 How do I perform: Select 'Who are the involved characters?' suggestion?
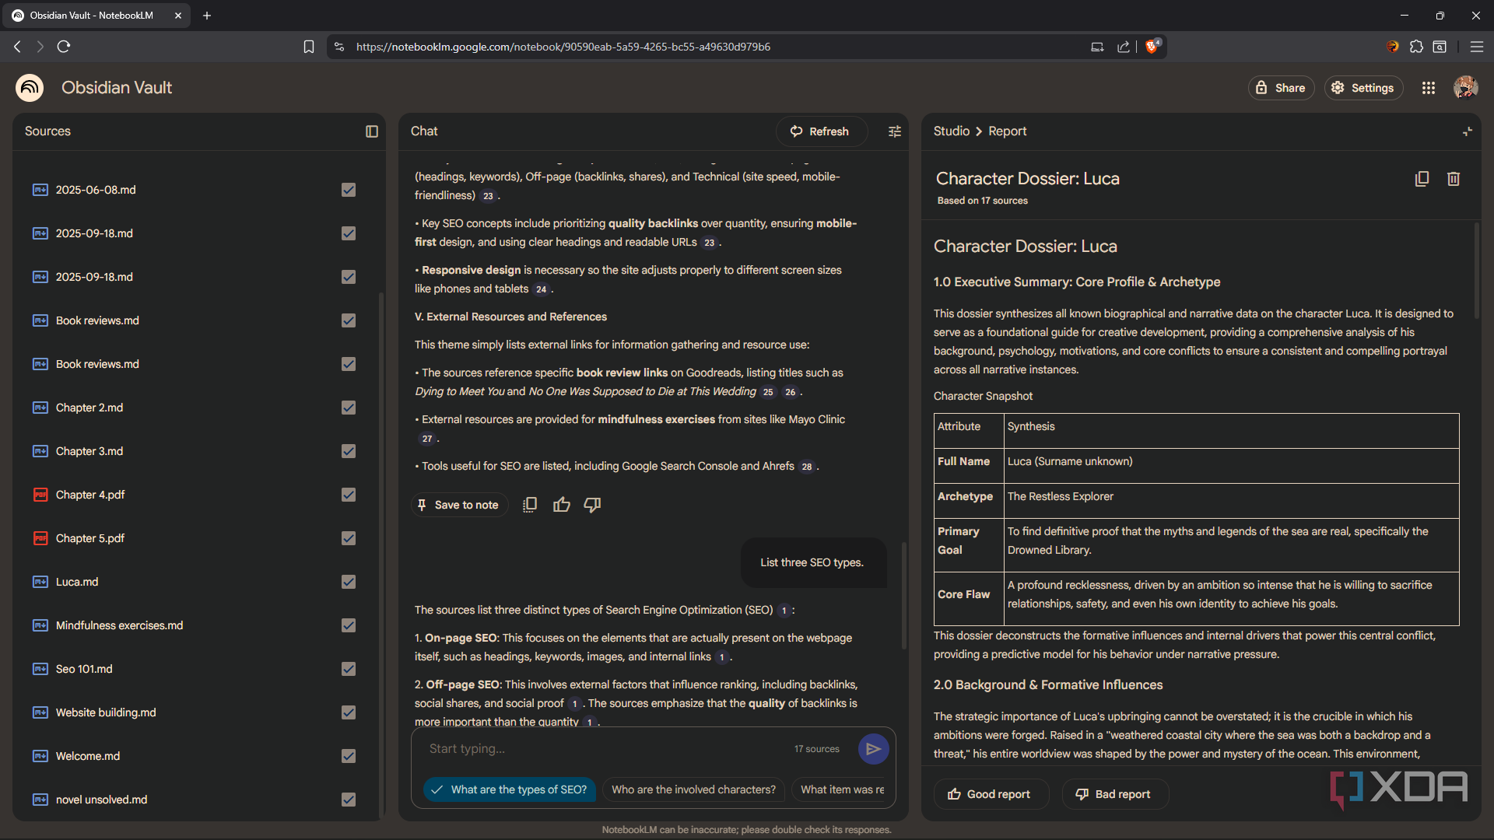(x=693, y=789)
